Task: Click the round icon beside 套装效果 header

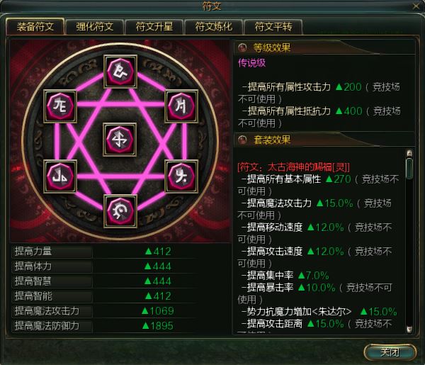Action: click(x=242, y=140)
